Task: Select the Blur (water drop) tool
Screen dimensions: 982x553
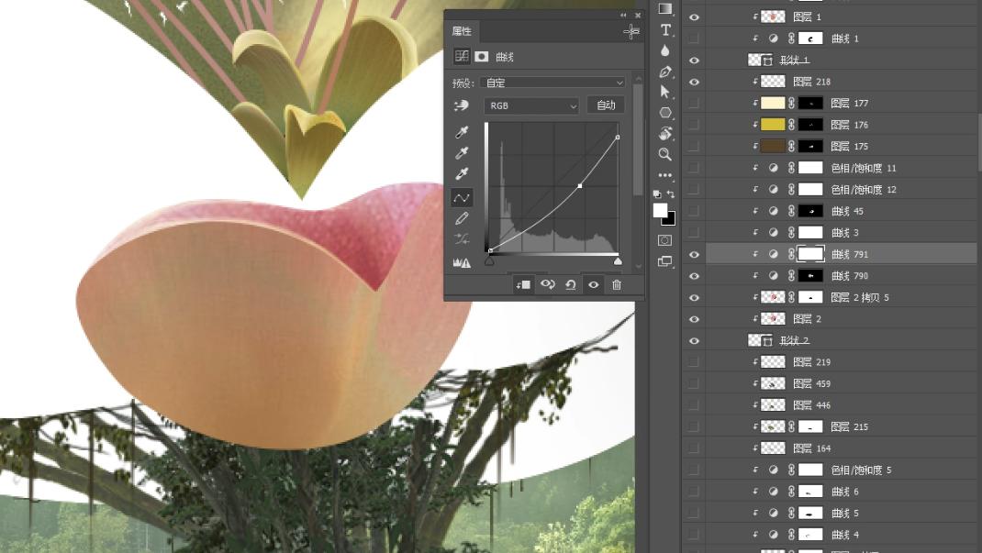Action: 665,50
